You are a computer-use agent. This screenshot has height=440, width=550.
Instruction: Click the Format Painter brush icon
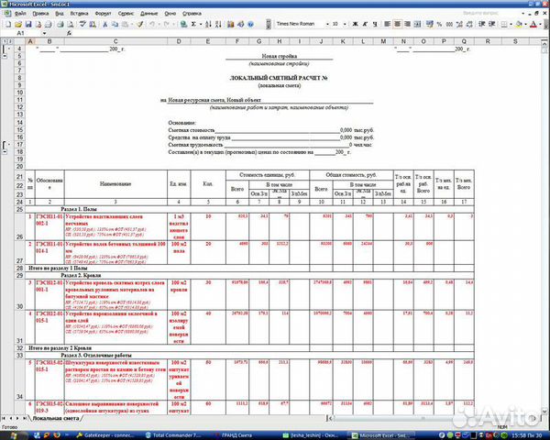click(x=139, y=24)
